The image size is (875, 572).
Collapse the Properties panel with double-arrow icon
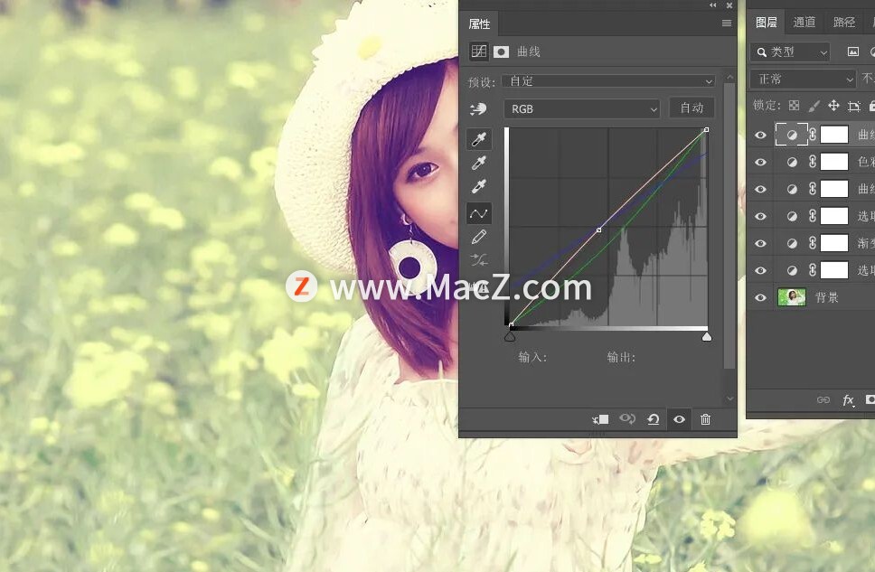tap(712, 5)
